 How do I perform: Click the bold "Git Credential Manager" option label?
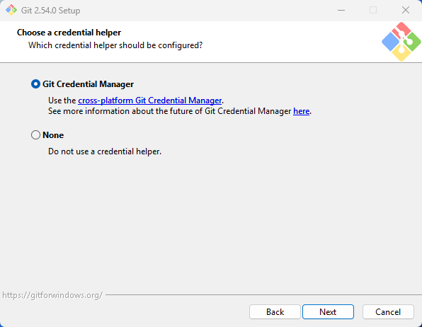pos(88,84)
